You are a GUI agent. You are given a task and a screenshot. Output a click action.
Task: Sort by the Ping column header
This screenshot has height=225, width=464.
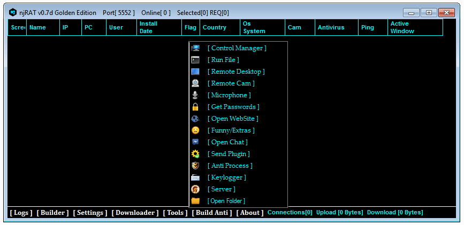[373, 27]
